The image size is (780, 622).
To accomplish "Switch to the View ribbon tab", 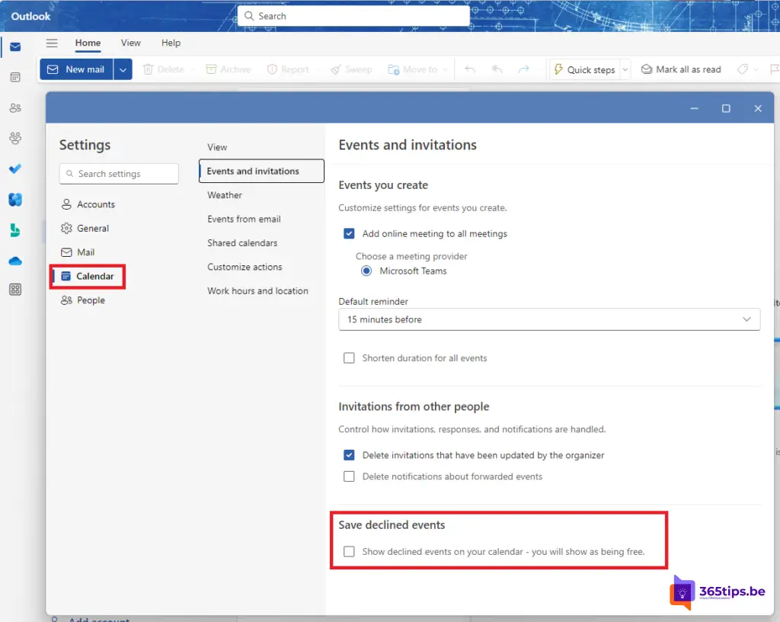I will pos(130,43).
